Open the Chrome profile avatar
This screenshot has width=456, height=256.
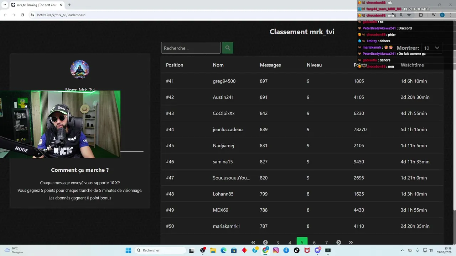(442, 15)
